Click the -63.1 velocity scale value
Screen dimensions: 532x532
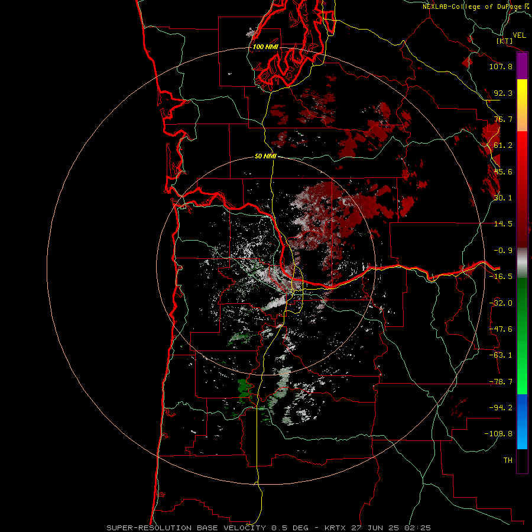[501, 355]
